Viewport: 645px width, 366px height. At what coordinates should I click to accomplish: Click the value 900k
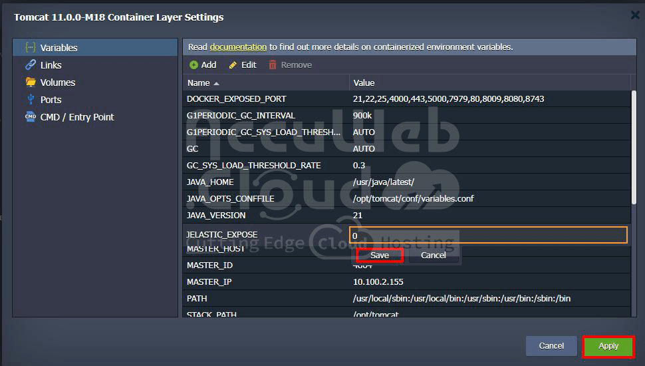click(362, 115)
